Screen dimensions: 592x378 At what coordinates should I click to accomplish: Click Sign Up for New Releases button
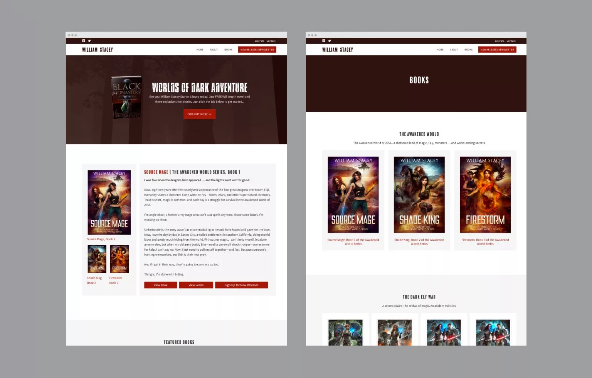pos(242,285)
